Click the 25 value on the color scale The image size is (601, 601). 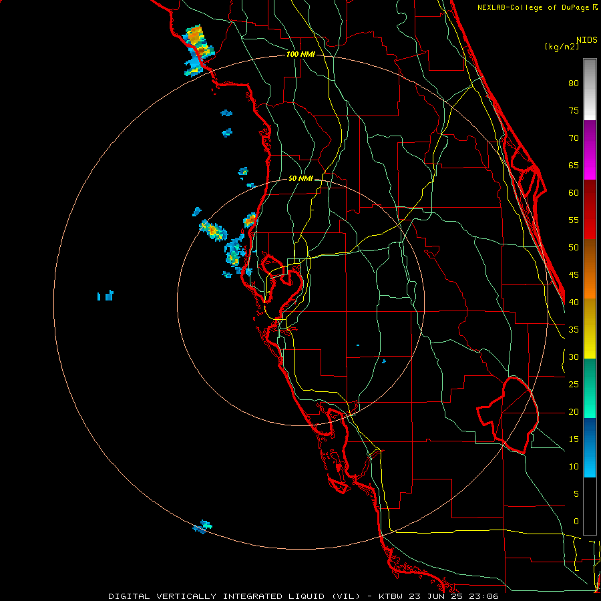click(574, 385)
